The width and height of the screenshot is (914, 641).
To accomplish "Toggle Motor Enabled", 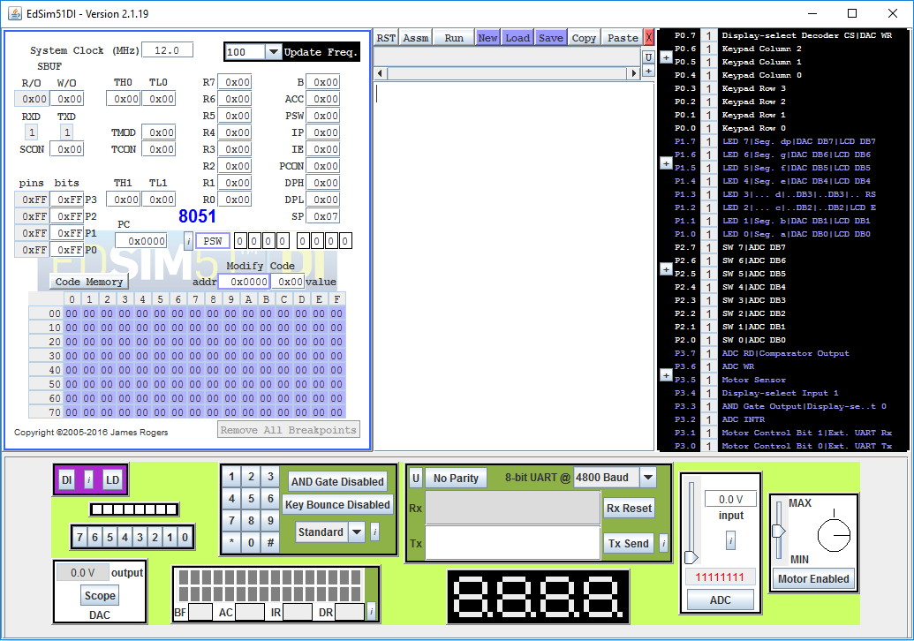I will pos(813,578).
